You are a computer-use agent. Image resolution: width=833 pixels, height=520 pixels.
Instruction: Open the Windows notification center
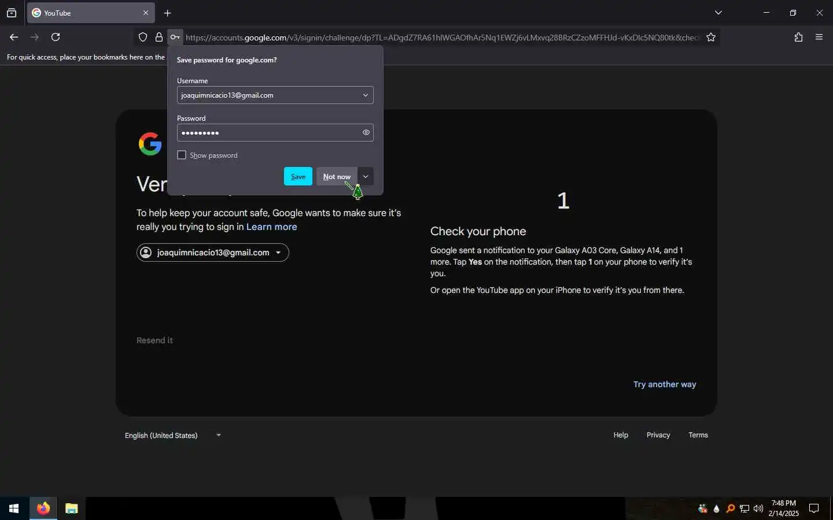[x=814, y=508]
